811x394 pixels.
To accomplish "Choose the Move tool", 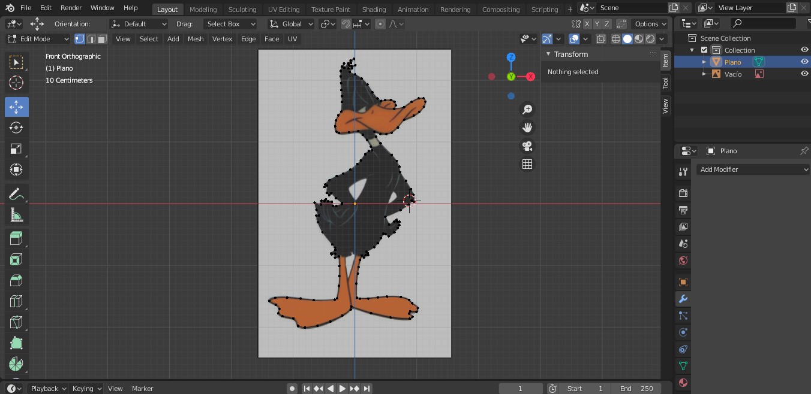I will coord(16,107).
